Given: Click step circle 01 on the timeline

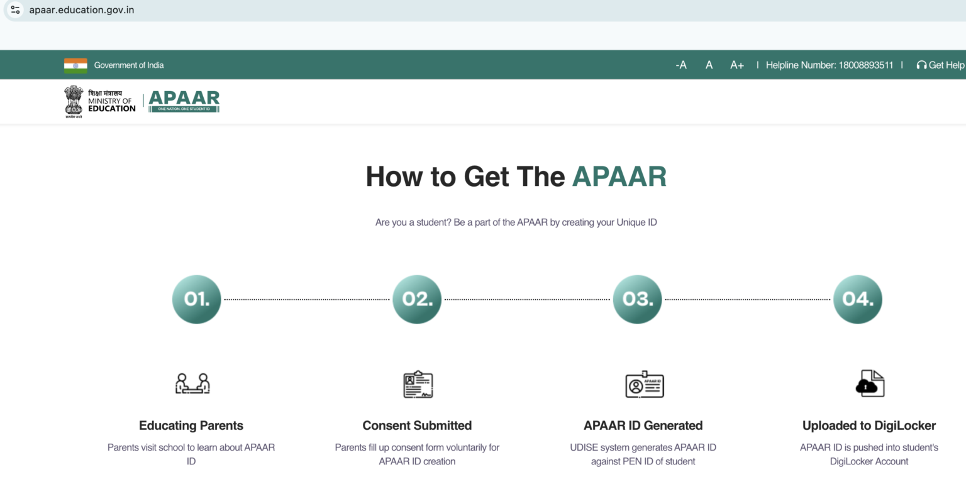Looking at the screenshot, I should 196,299.
